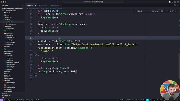The image size is (180, 101).
Task: Toggle Match Whole Word in find widget
Action: (156, 11)
